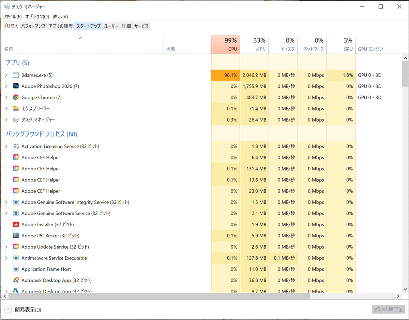The image size is (409, 320).
Task: Click the Antimalware Service Executable icon
Action: coord(16,258)
